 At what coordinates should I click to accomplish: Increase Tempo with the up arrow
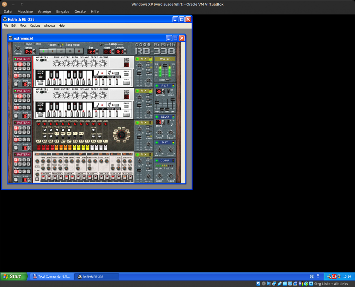click(x=34, y=50)
